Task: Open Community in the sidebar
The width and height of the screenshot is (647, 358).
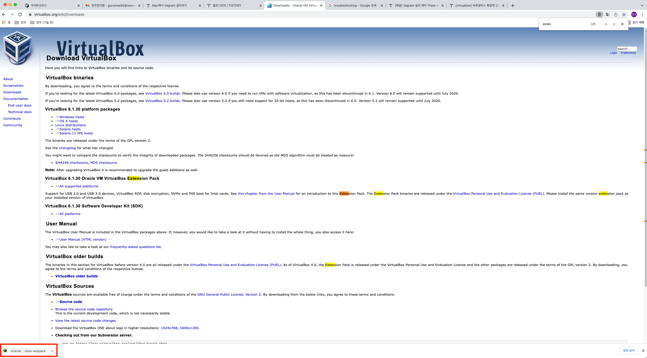Action: click(x=13, y=125)
